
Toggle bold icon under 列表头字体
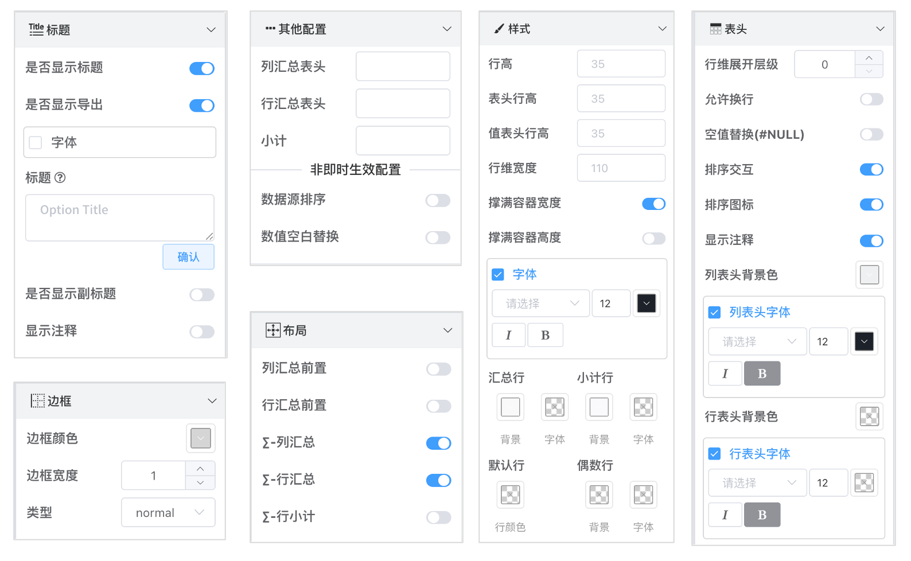tap(762, 374)
